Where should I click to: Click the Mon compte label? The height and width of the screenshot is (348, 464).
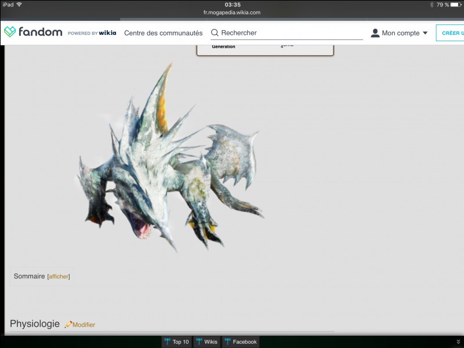[401, 33]
